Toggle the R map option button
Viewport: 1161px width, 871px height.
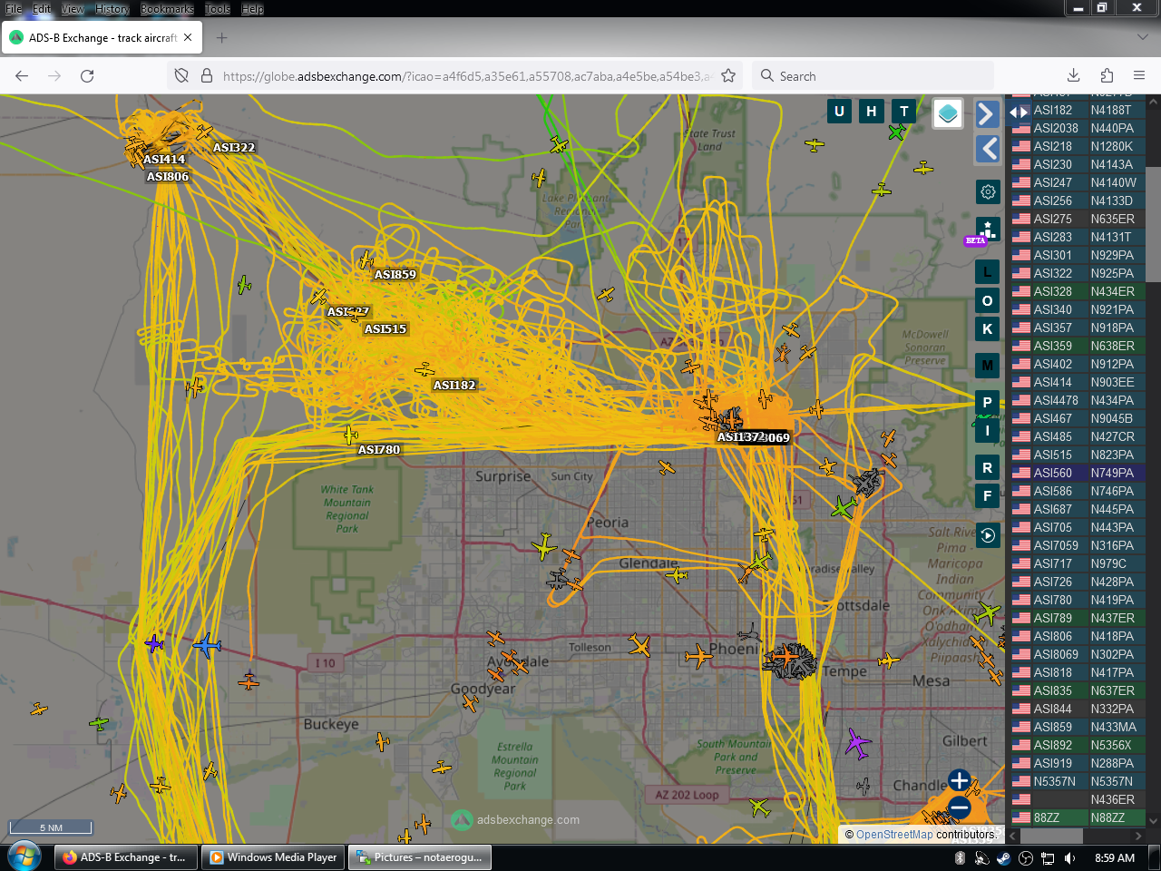(988, 468)
